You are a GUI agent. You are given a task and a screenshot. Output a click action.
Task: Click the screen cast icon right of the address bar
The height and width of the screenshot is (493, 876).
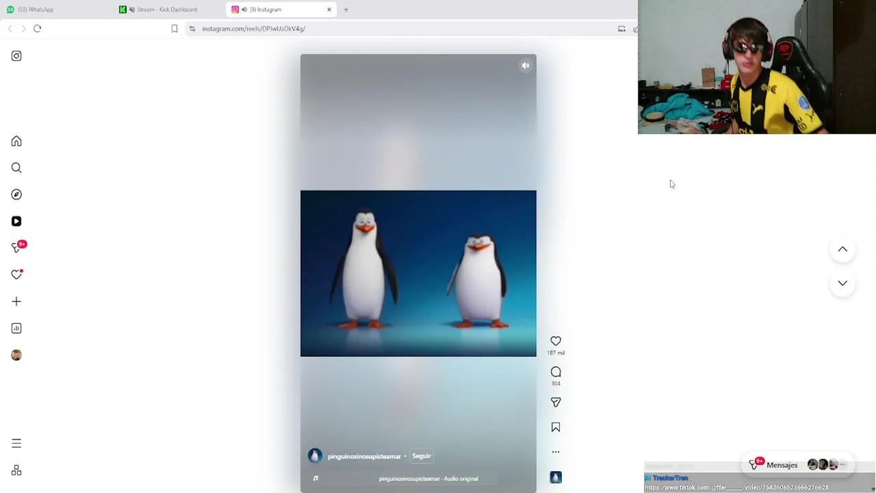[621, 29]
